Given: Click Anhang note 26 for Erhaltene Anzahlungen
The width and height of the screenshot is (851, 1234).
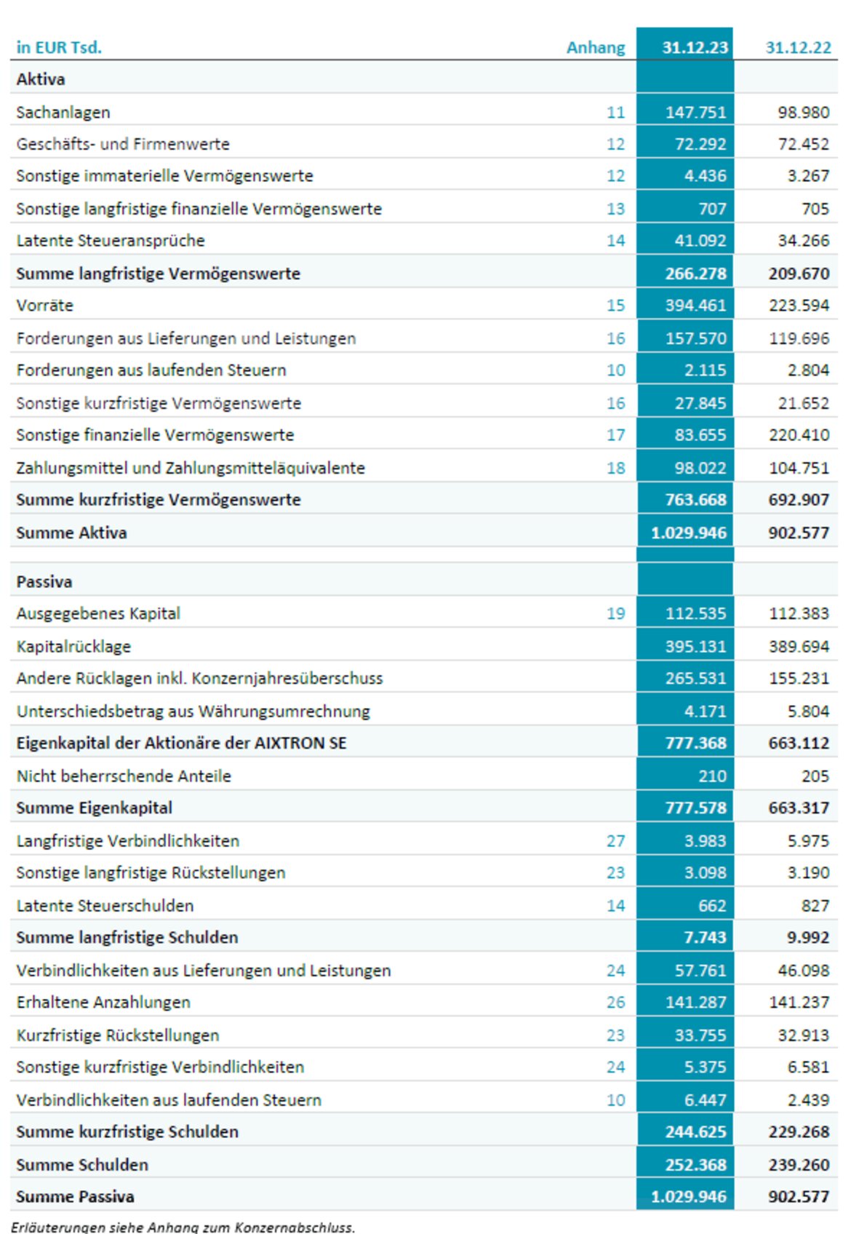Looking at the screenshot, I should tap(615, 1003).
